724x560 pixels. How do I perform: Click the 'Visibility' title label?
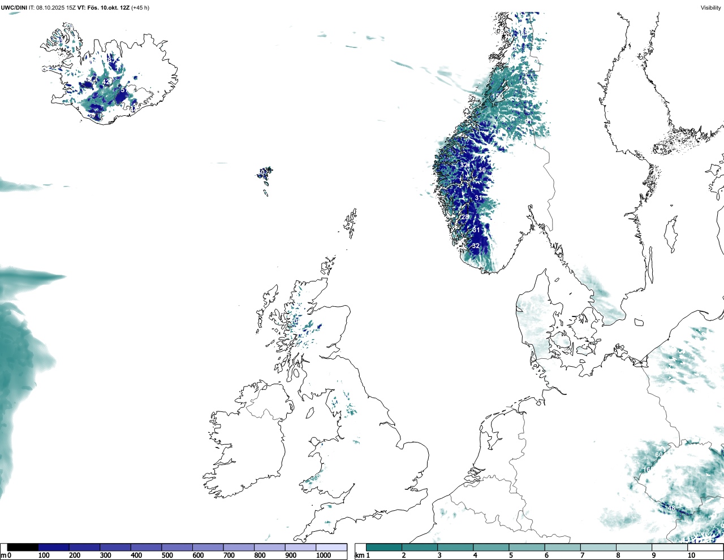tap(710, 8)
